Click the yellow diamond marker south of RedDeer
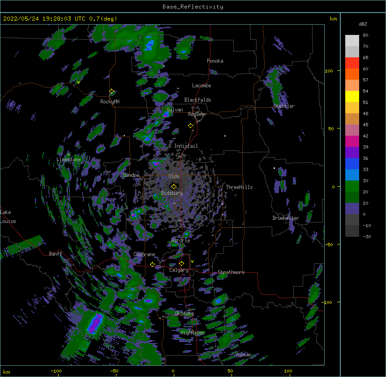This screenshot has height=377, width=386. pos(191,126)
